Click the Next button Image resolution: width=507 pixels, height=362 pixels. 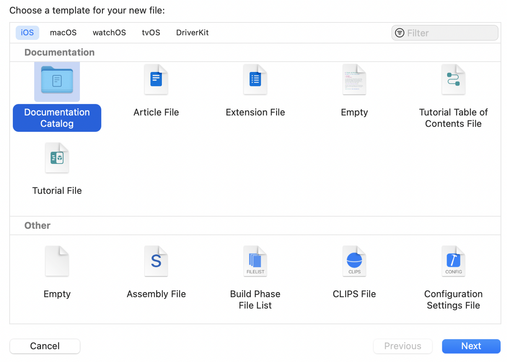click(x=471, y=346)
